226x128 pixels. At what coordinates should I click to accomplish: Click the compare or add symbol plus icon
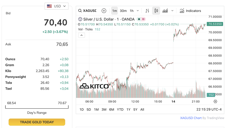click(x=104, y=11)
